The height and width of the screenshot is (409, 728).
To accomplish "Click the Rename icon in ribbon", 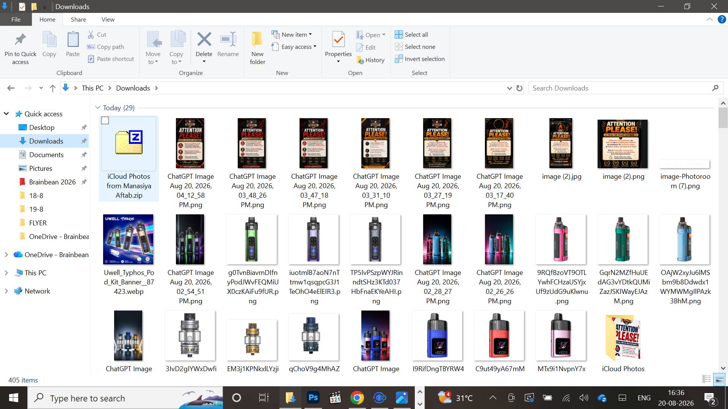I will click(228, 39).
